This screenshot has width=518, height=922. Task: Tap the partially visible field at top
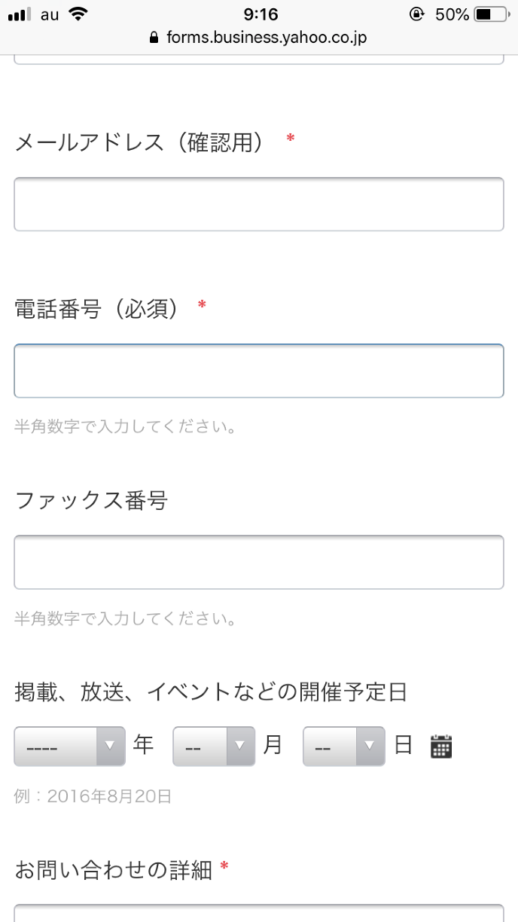258,59
